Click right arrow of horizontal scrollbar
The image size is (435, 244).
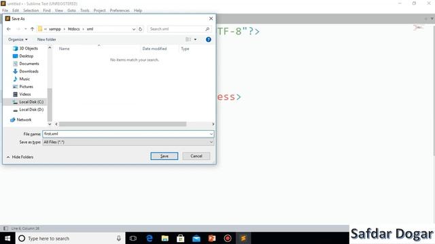pos(213,124)
